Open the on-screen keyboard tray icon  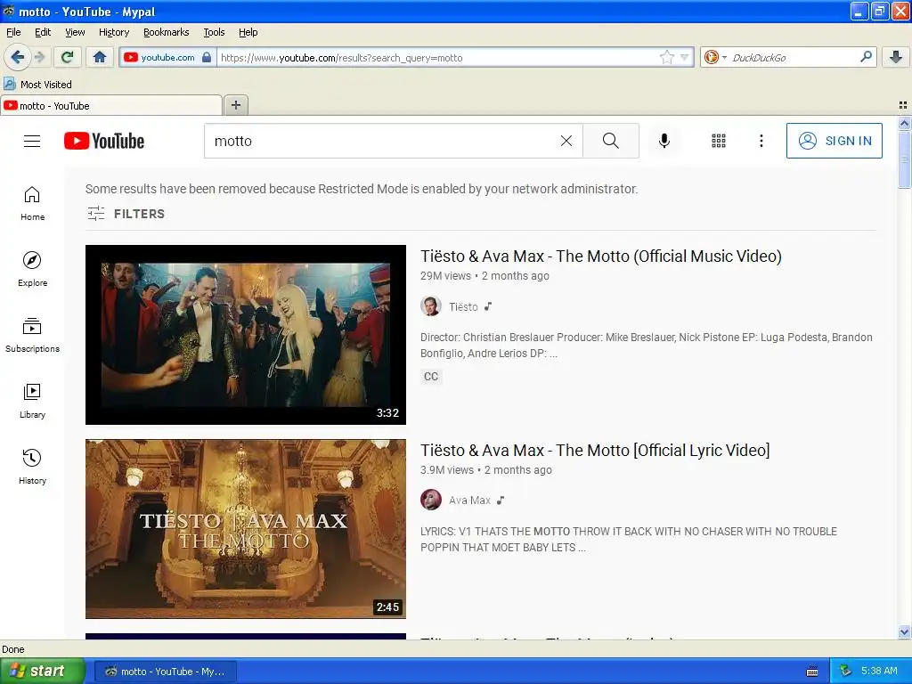coord(812,672)
